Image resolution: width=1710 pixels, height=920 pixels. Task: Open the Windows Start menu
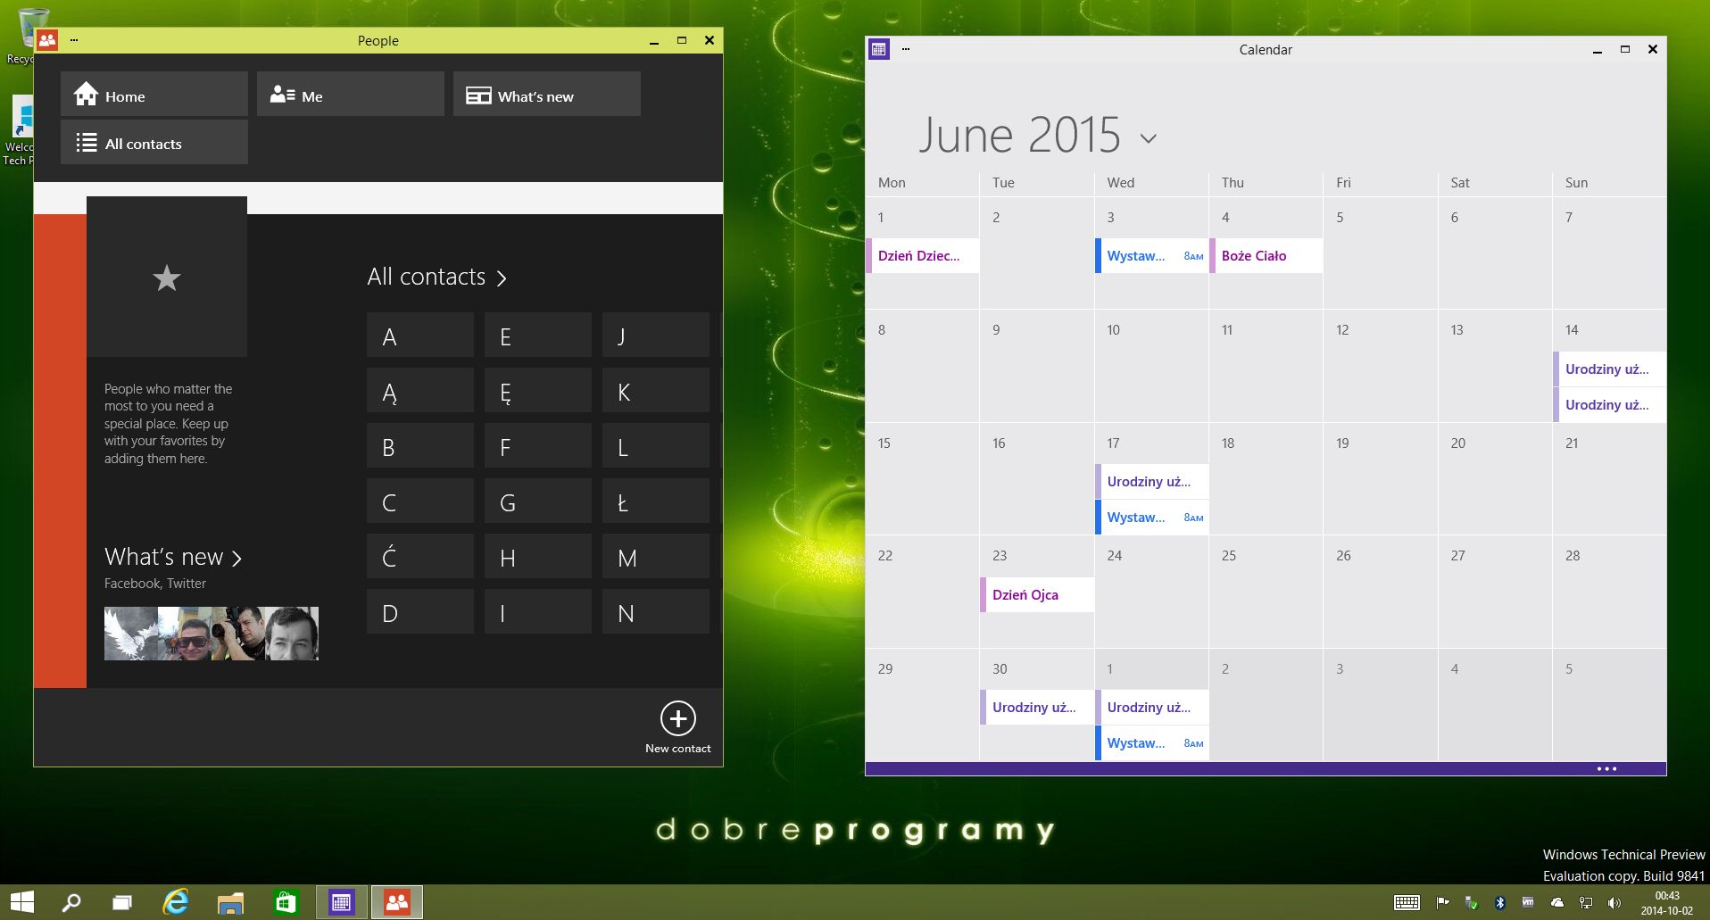click(22, 902)
